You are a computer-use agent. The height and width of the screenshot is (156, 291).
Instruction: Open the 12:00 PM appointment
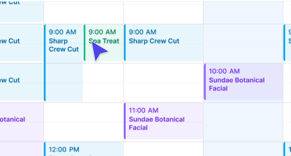tap(83, 149)
